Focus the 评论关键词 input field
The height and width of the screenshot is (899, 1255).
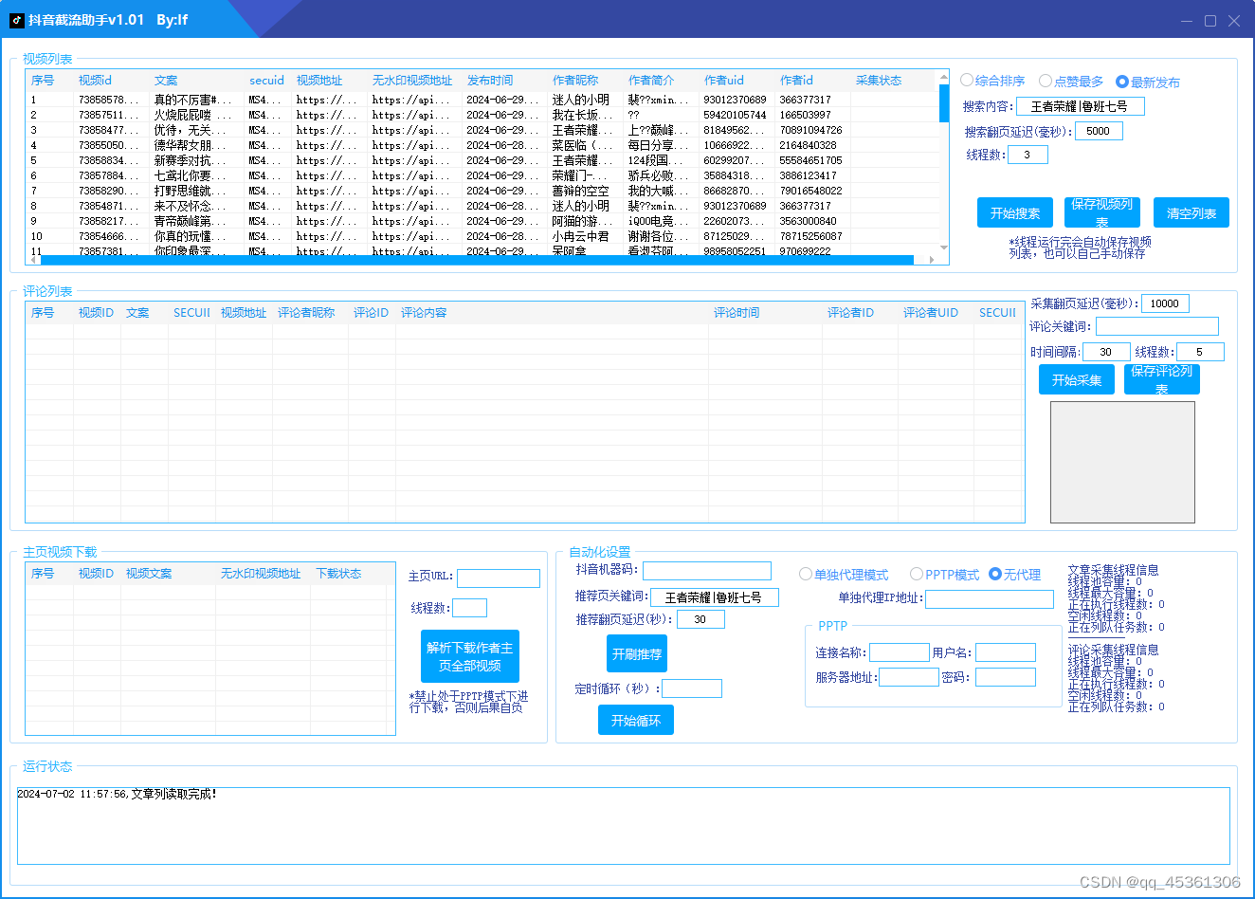click(x=1156, y=326)
